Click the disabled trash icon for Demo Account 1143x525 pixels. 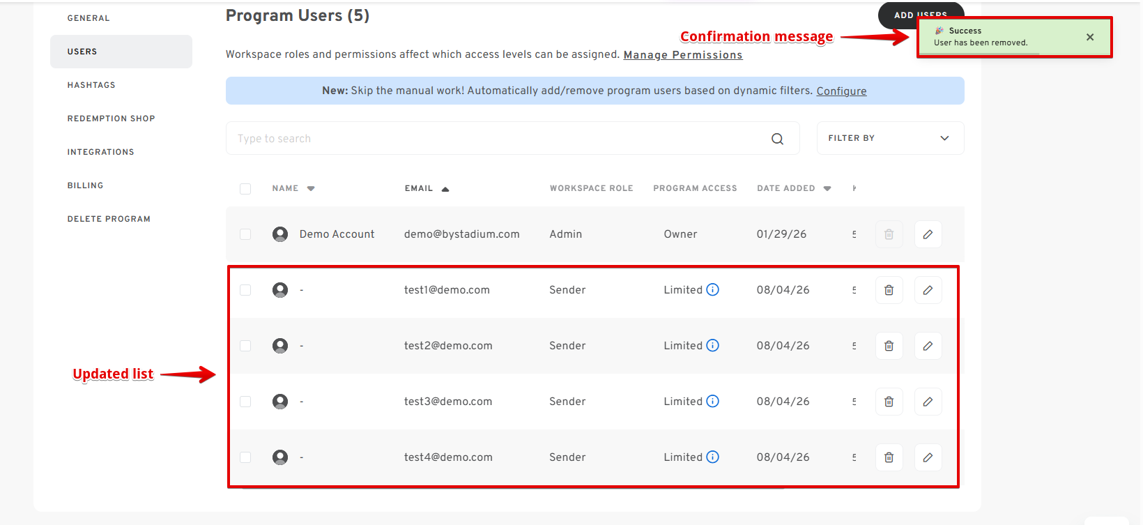(x=889, y=234)
